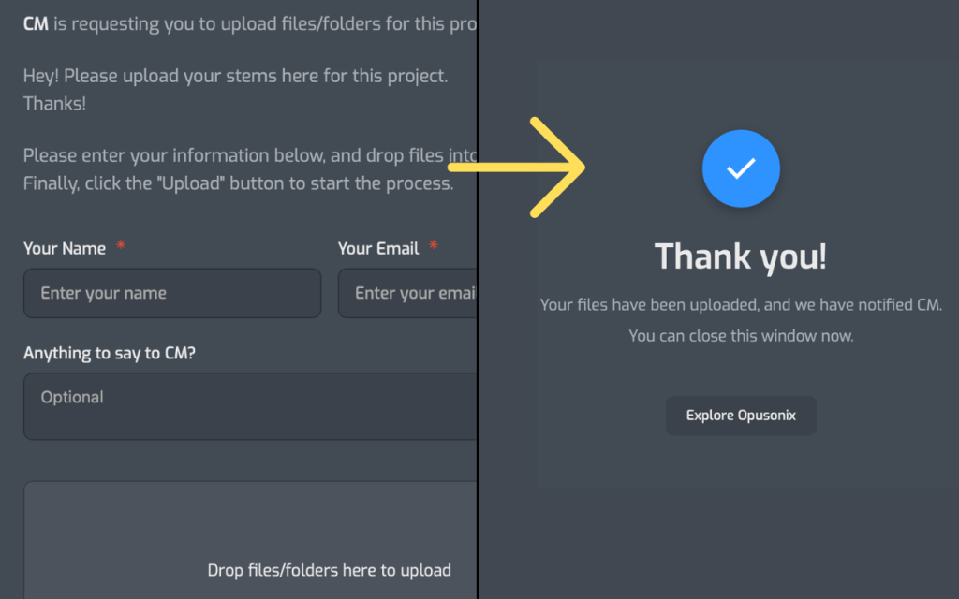Focus the Enter your name field
Image resolution: width=959 pixels, height=599 pixels.
[172, 294]
